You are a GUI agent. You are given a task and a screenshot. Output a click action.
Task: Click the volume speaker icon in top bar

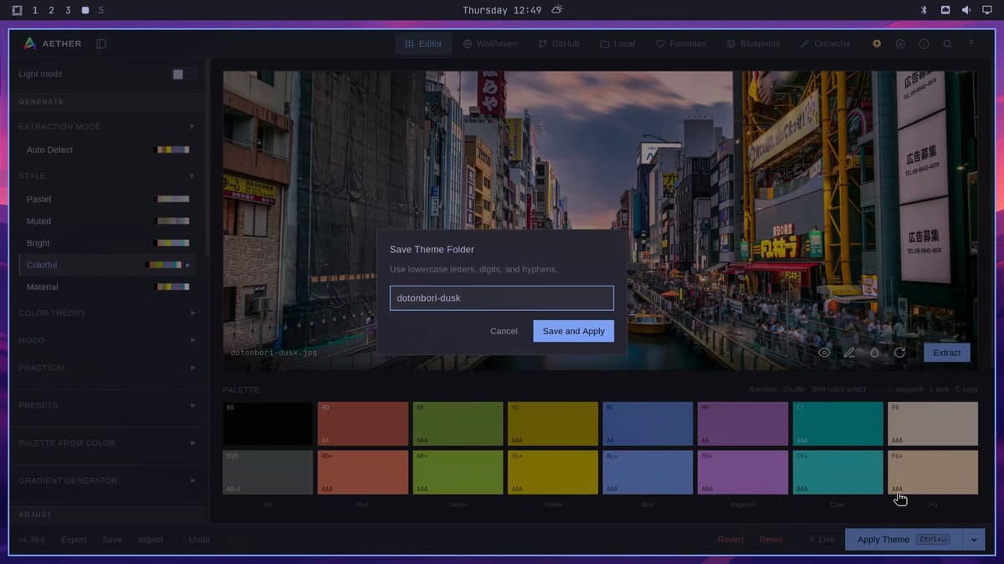966,10
